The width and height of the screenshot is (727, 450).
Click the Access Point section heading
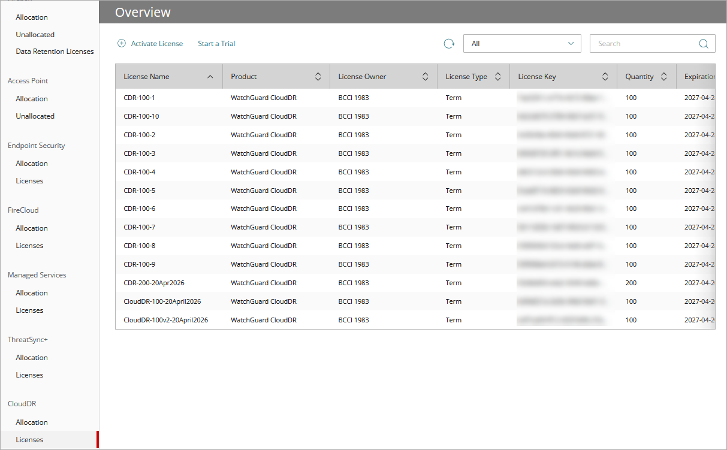pyautogui.click(x=28, y=81)
